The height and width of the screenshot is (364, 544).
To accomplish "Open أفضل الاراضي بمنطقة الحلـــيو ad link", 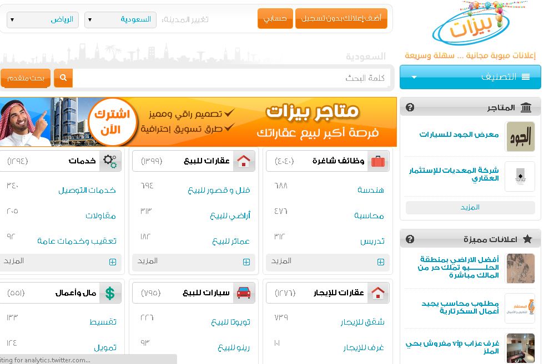I will 459,267.
